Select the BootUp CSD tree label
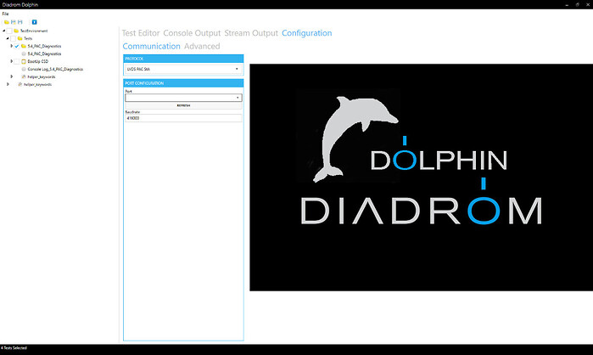This screenshot has height=355, width=593. (x=38, y=61)
